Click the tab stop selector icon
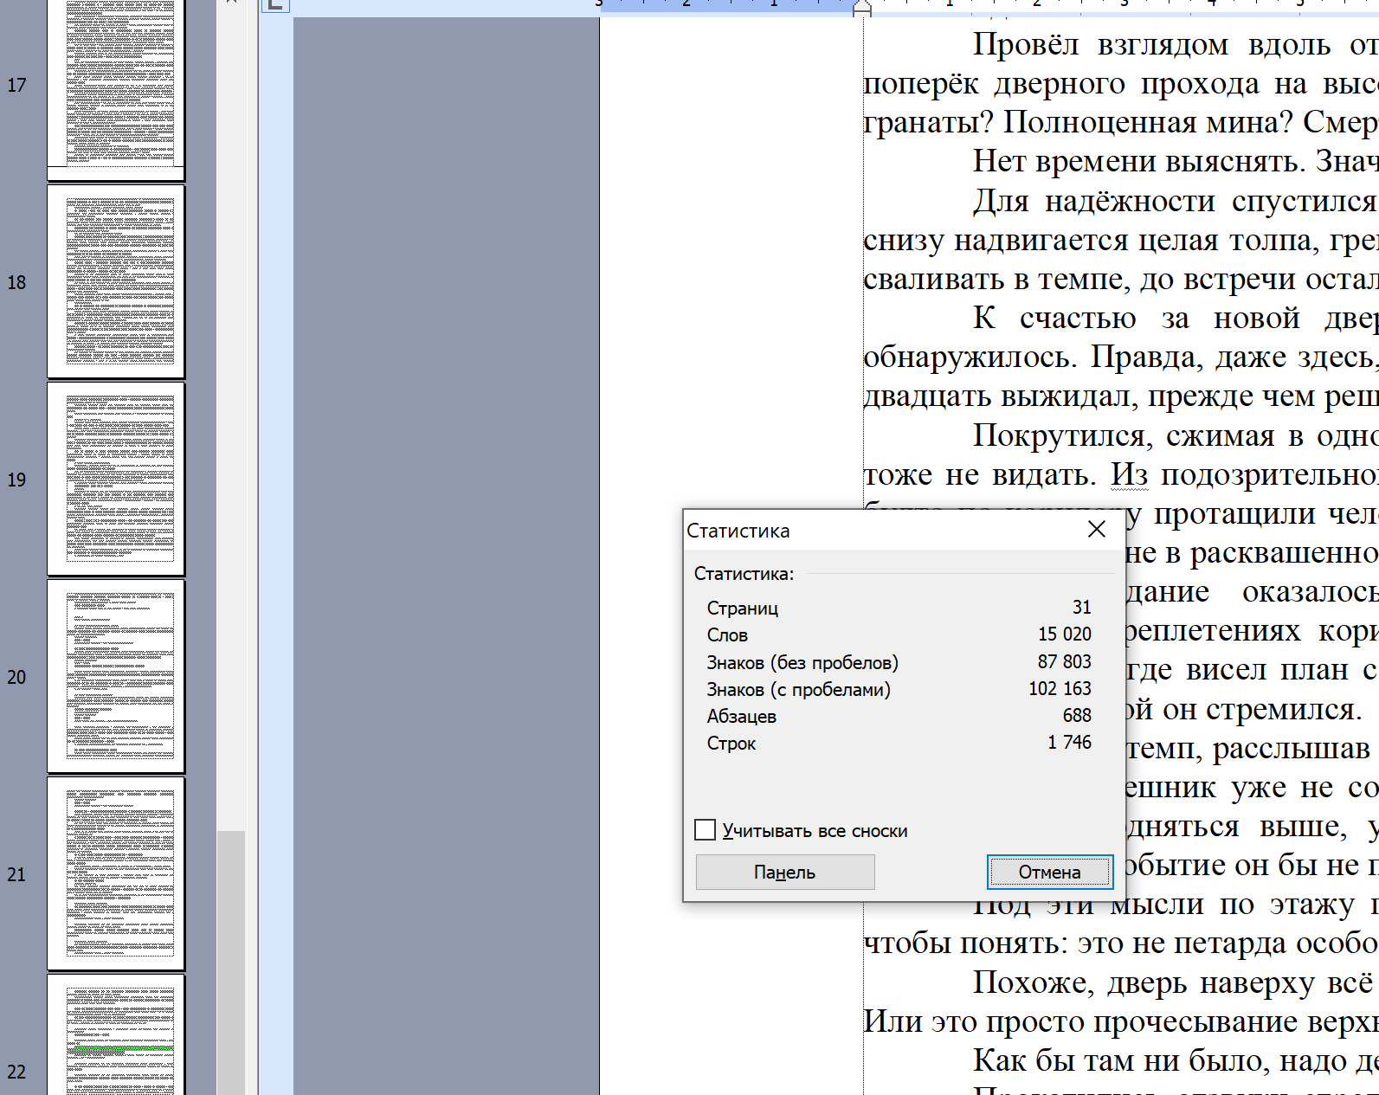This screenshot has height=1095, width=1379. click(x=275, y=4)
